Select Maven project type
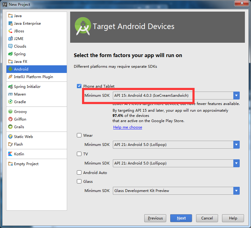251x228 pixels. (37, 94)
